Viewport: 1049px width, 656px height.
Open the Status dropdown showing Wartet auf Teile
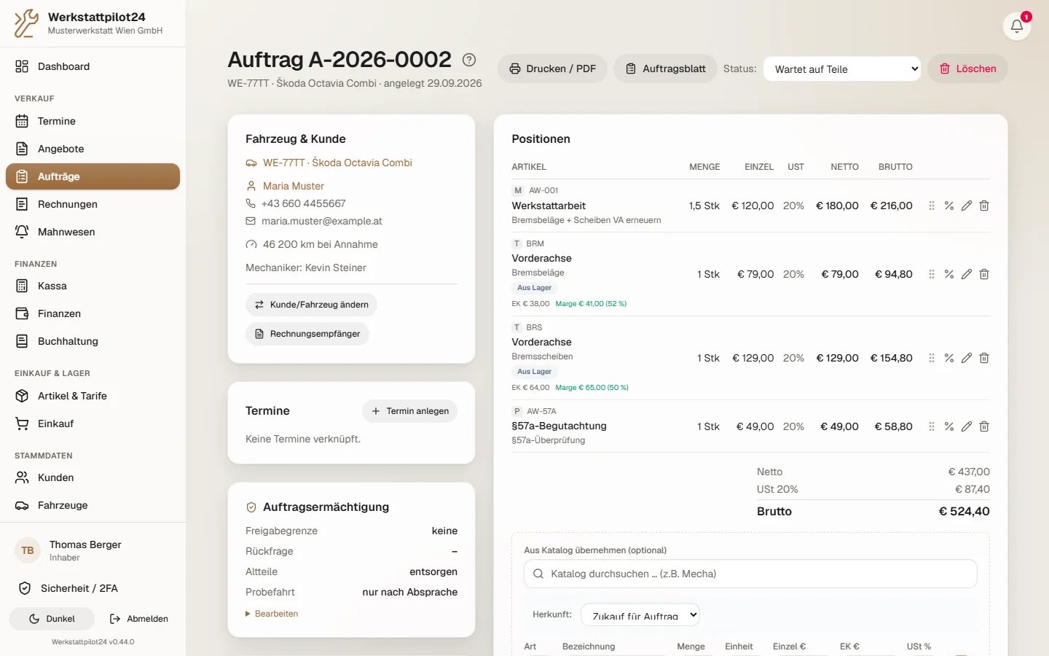[x=842, y=69]
